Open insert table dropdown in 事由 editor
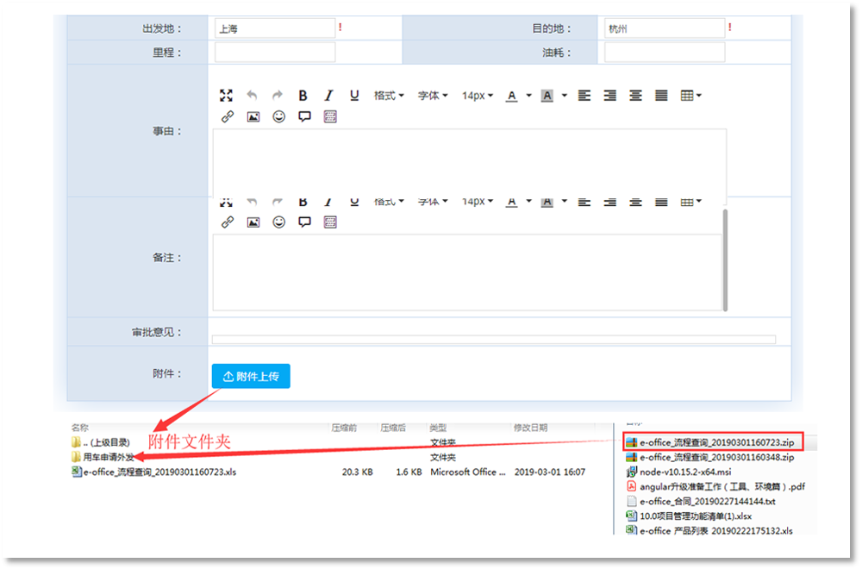The width and height of the screenshot is (862, 569). click(x=690, y=96)
